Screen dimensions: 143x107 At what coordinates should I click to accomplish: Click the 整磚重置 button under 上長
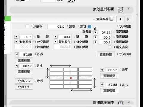click(x=24, y=71)
